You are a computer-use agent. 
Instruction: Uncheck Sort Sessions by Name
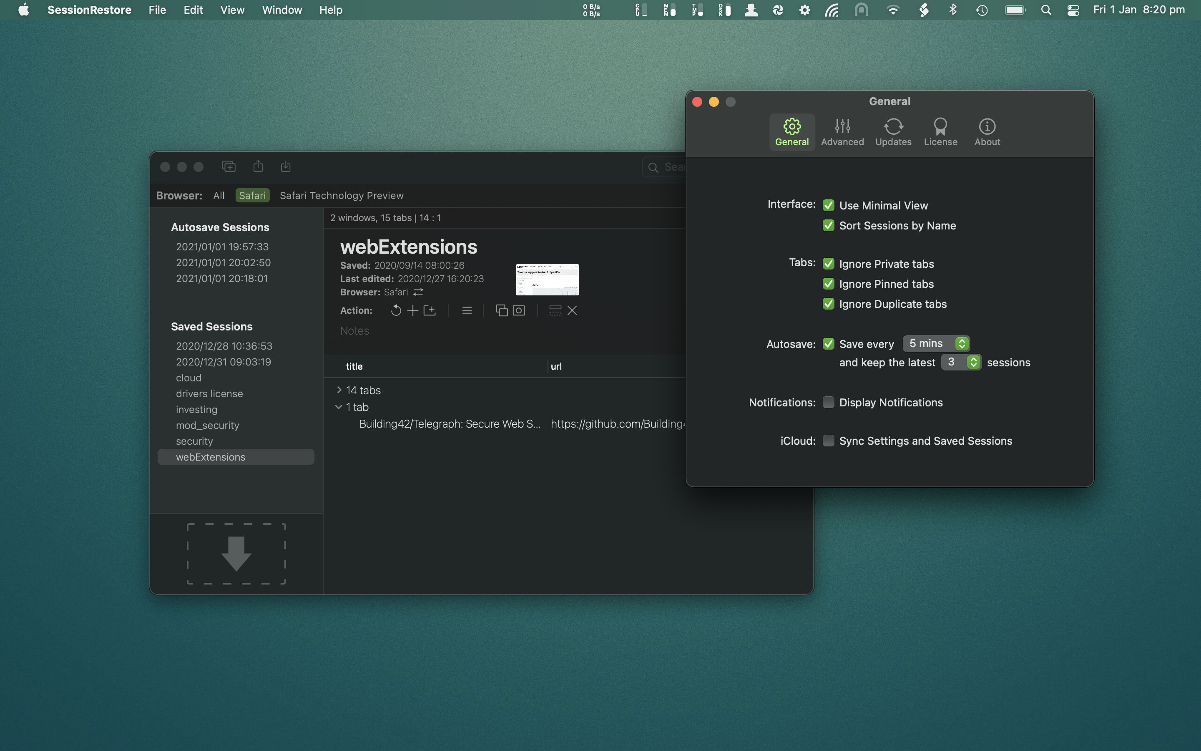pos(828,225)
